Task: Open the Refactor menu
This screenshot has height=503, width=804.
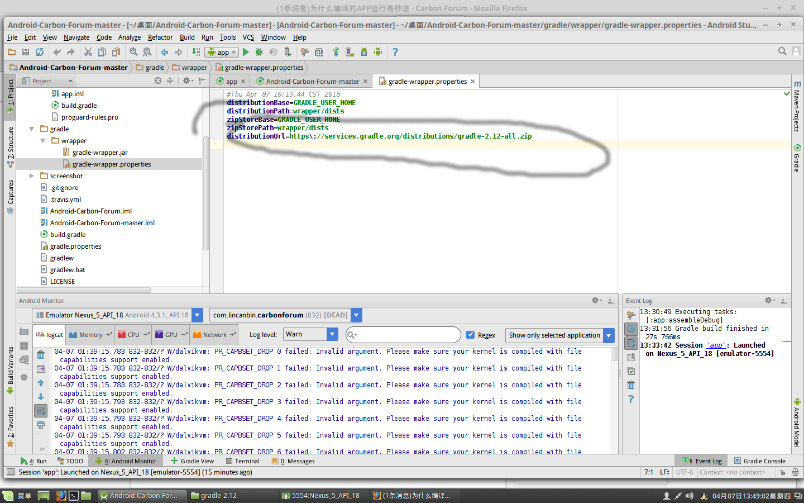Action: coord(160,37)
